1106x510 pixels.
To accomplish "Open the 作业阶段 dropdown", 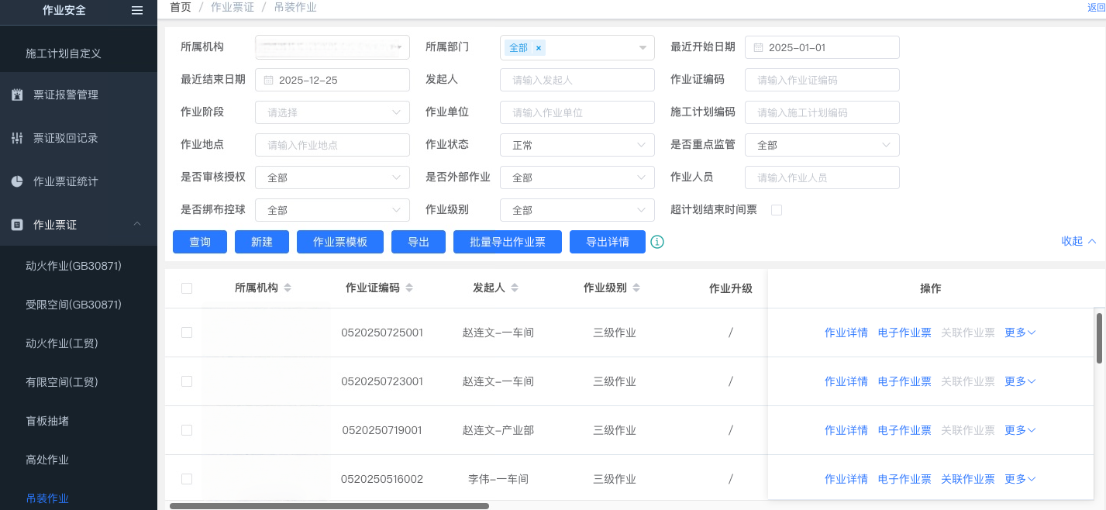I will (332, 112).
